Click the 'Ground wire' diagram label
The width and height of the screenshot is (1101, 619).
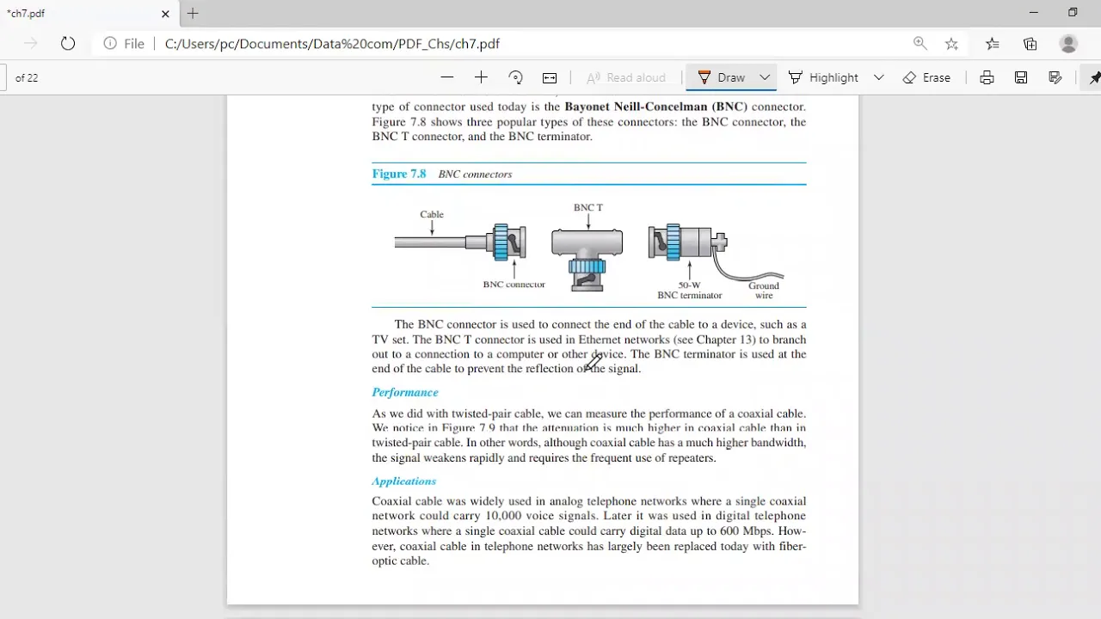pyautogui.click(x=764, y=291)
